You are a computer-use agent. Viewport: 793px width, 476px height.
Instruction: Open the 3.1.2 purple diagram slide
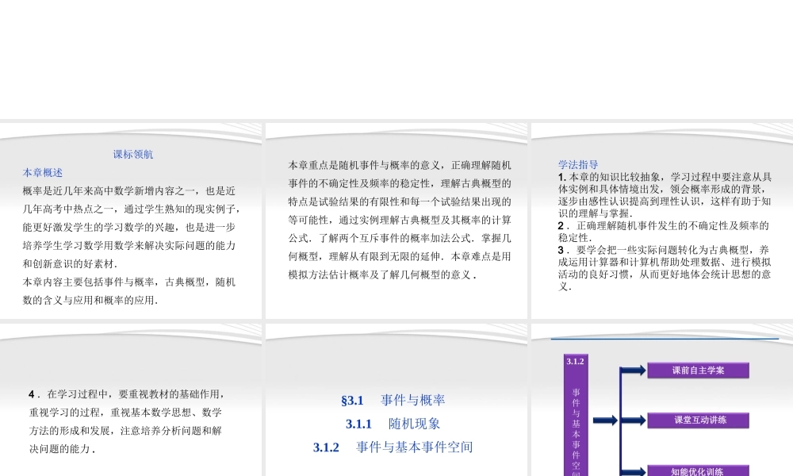[x=662, y=400]
